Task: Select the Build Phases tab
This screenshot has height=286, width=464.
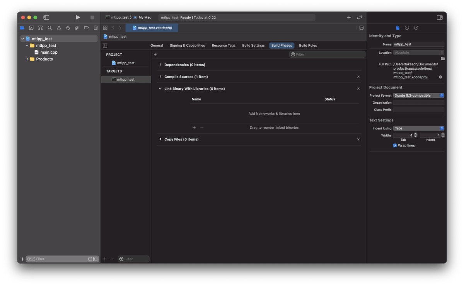Action: pyautogui.click(x=281, y=46)
